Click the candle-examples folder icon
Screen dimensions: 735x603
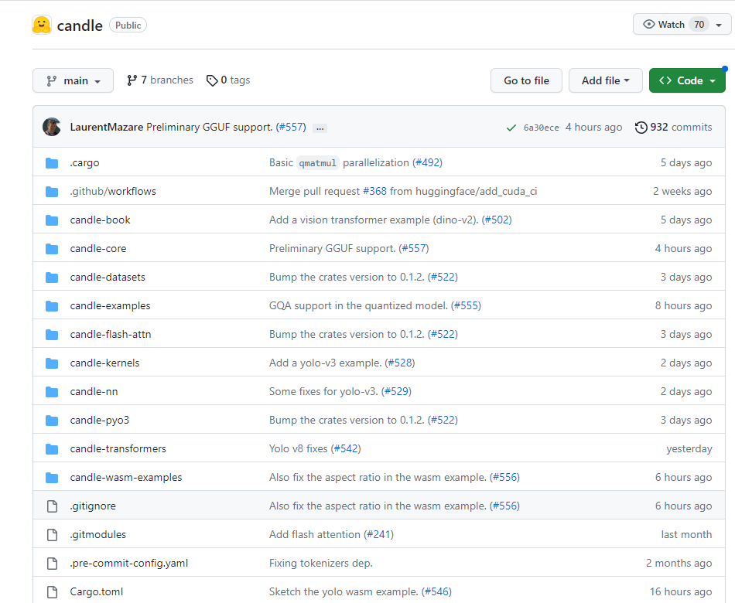[52, 306]
